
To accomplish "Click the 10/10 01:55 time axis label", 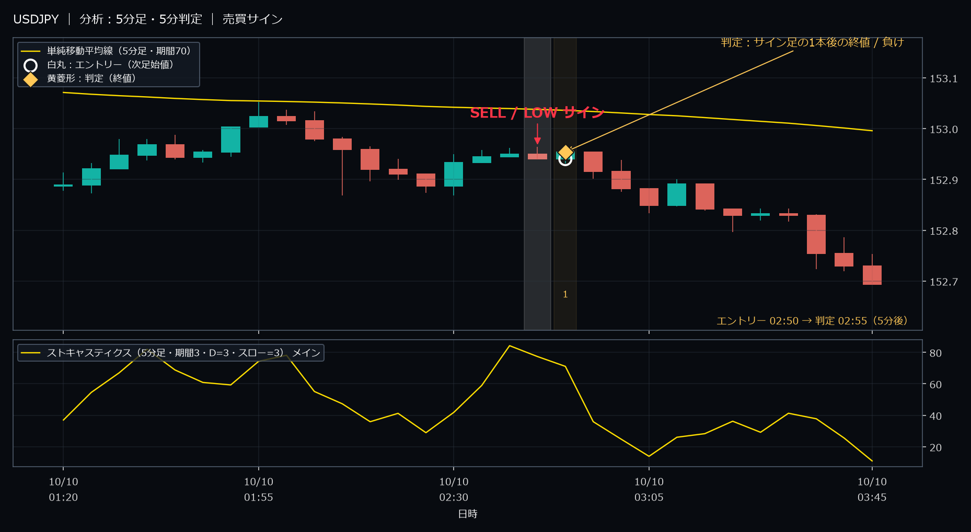I will (259, 490).
